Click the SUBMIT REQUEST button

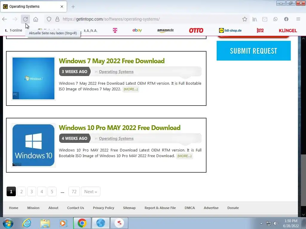253,51
